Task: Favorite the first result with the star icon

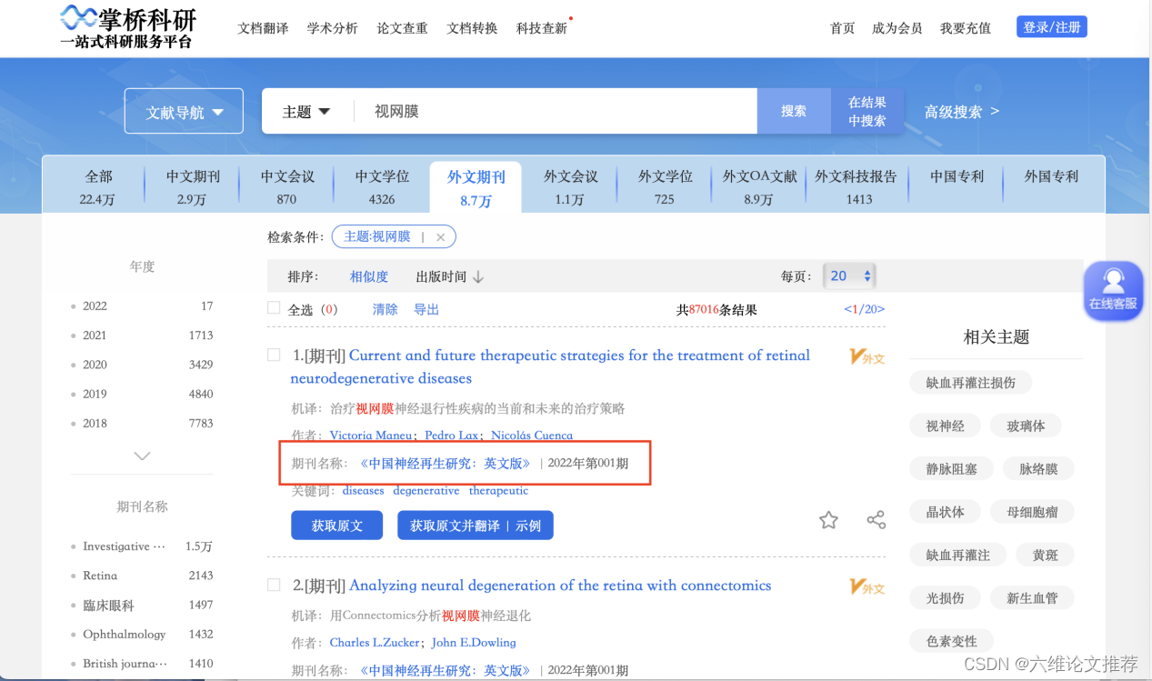Action: point(828,520)
